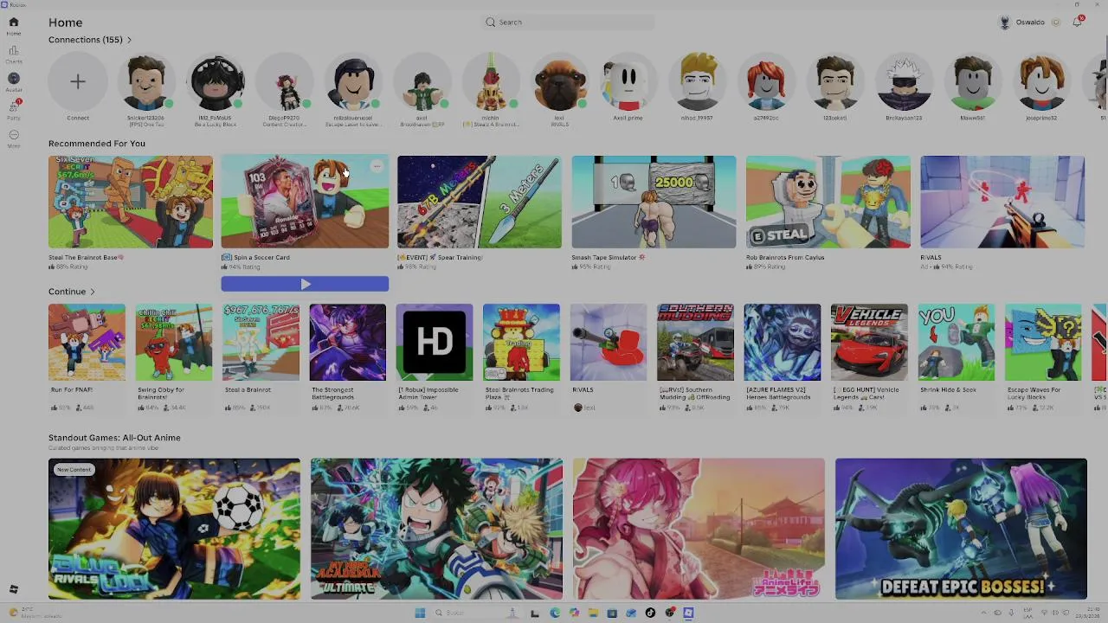The height and width of the screenshot is (623, 1108).
Task: Open Oswaldo's profile avatar
Action: pyautogui.click(x=1004, y=22)
